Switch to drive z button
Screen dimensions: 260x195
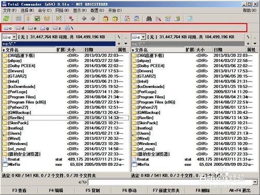click(57, 28)
